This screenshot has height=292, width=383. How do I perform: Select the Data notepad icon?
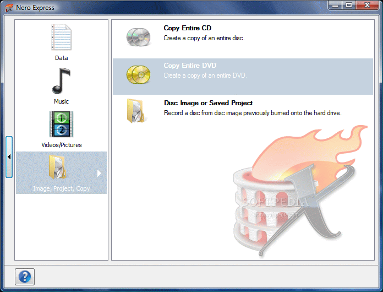(61, 37)
